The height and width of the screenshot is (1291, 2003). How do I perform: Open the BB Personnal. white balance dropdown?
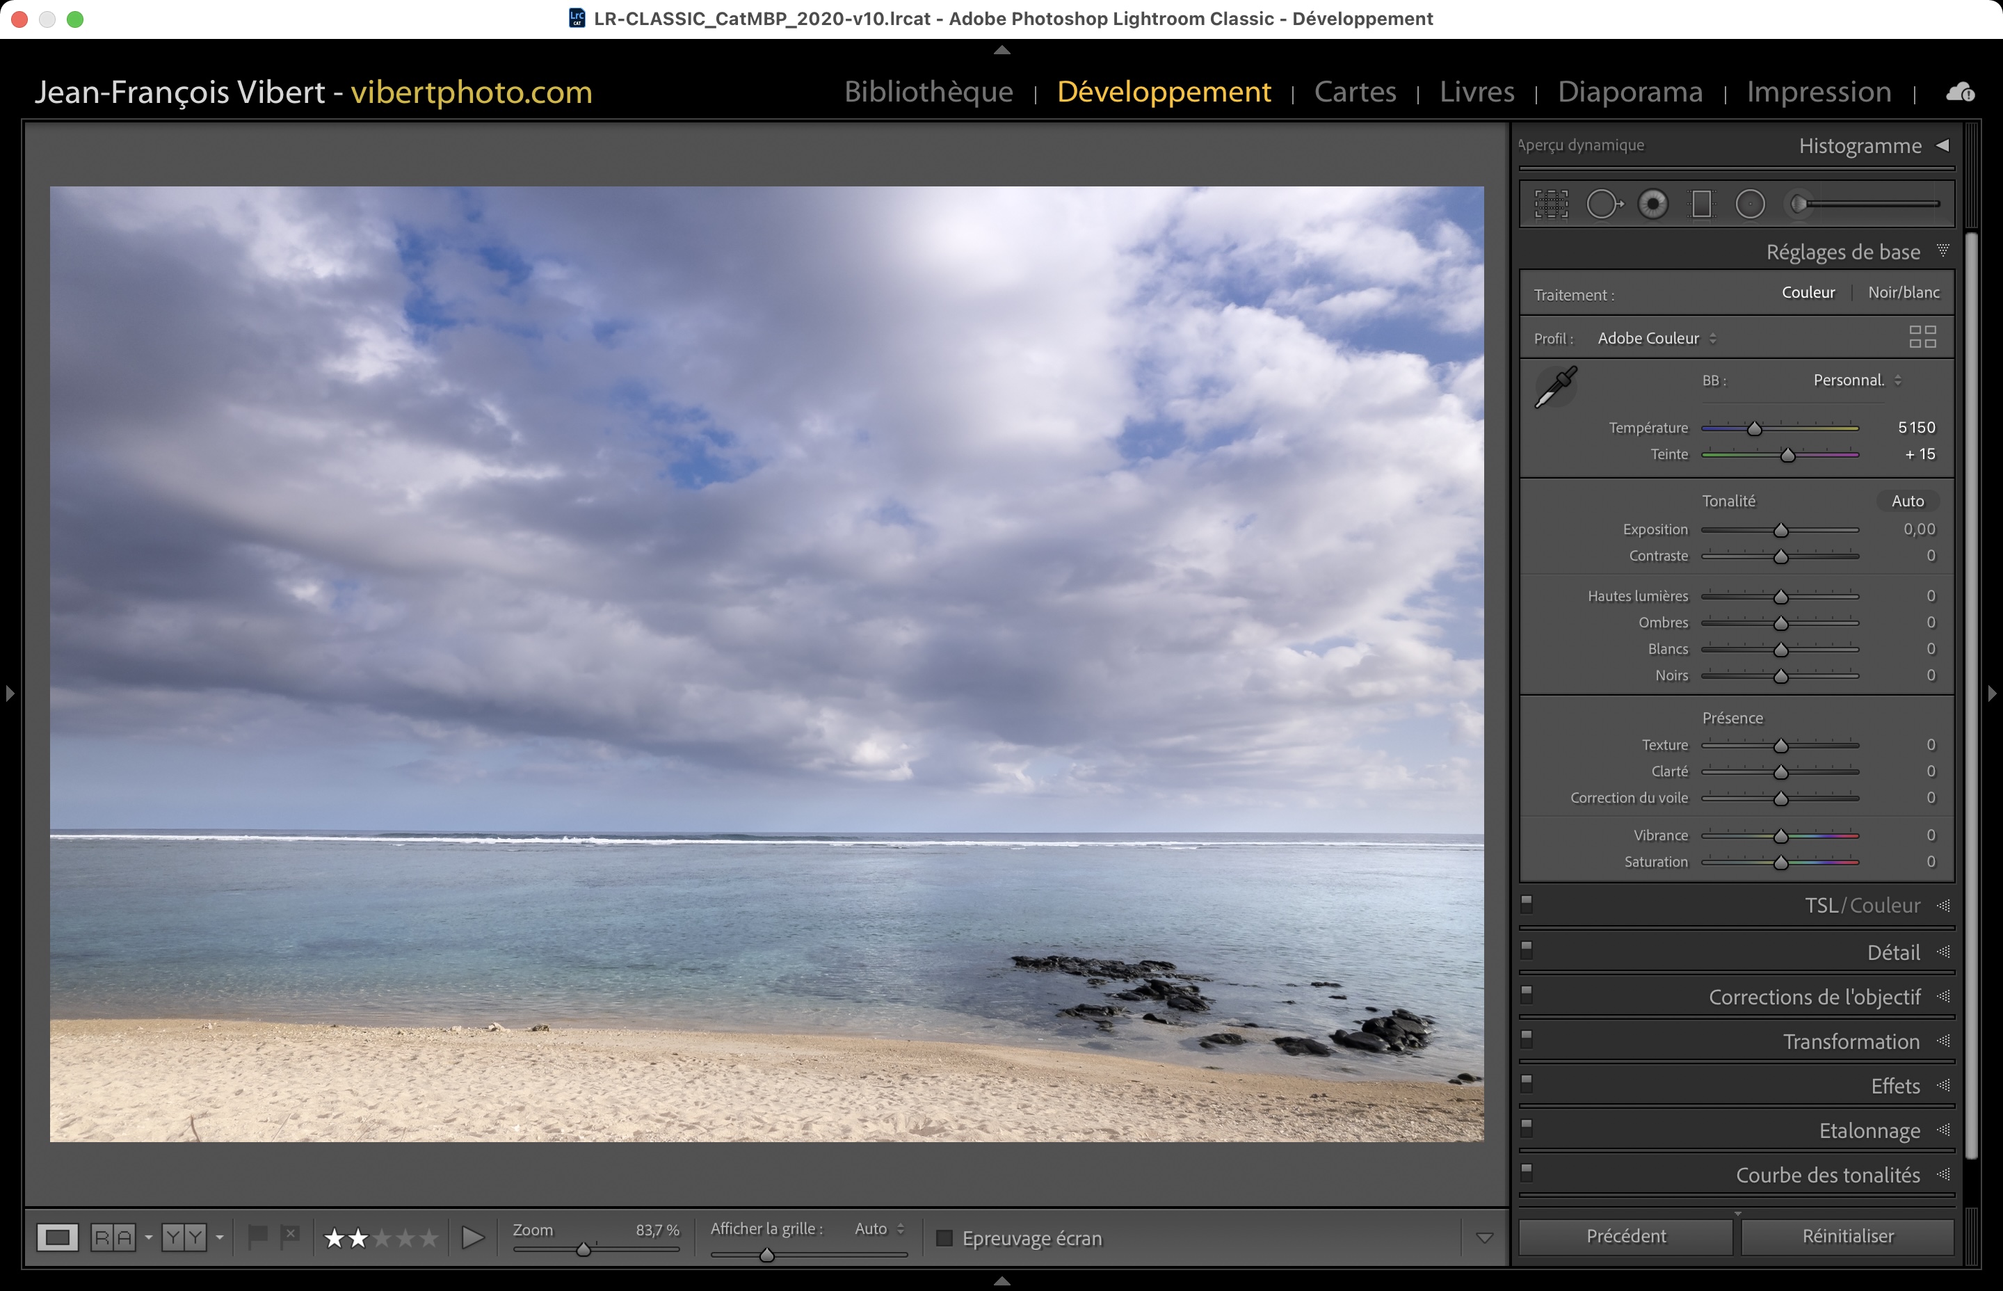click(x=1856, y=380)
